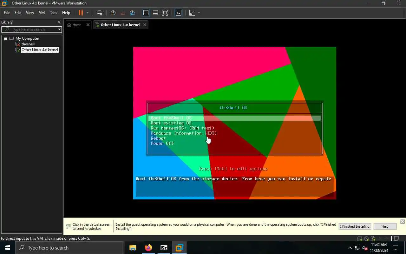Viewport: 406px width, 254px height.
Task: Click Send Ctrl+Alt+Del toolbar icon
Action: coord(100,13)
